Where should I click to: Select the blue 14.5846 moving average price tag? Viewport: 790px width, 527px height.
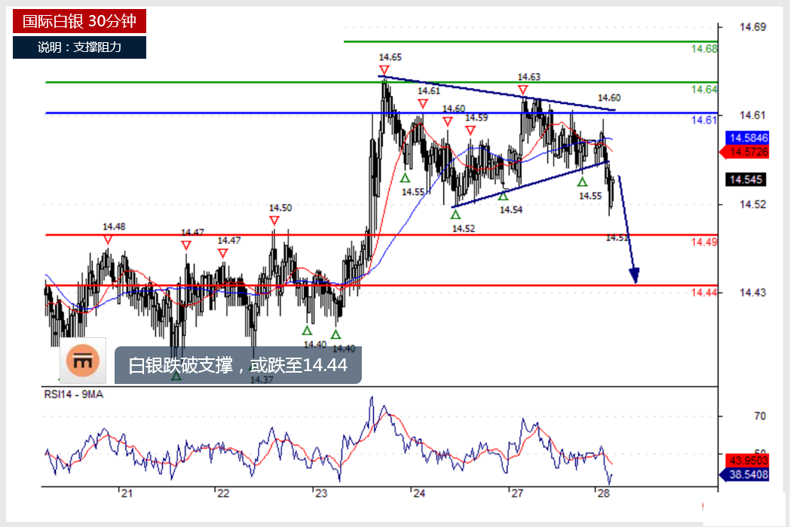747,138
